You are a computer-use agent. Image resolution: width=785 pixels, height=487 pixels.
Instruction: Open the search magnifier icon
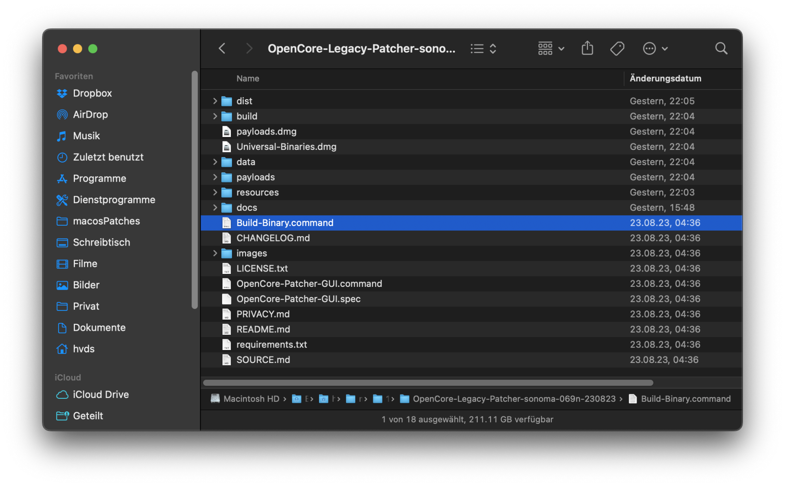pos(721,48)
